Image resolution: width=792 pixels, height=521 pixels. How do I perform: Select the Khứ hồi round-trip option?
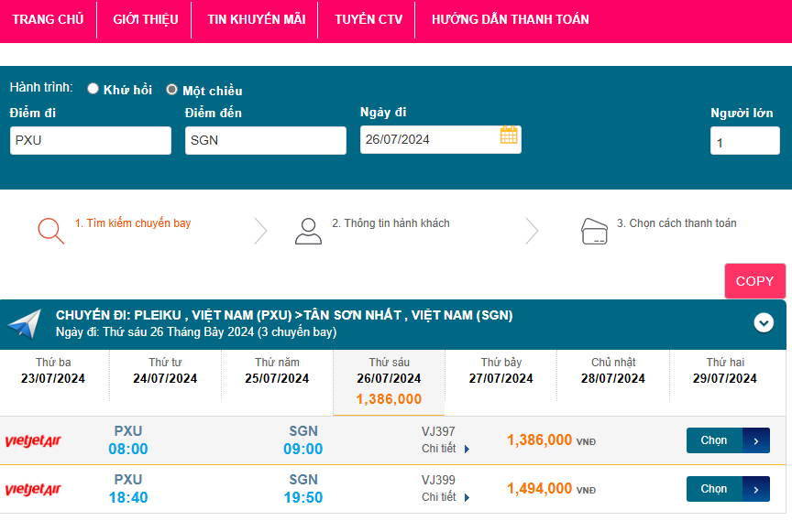tap(93, 90)
